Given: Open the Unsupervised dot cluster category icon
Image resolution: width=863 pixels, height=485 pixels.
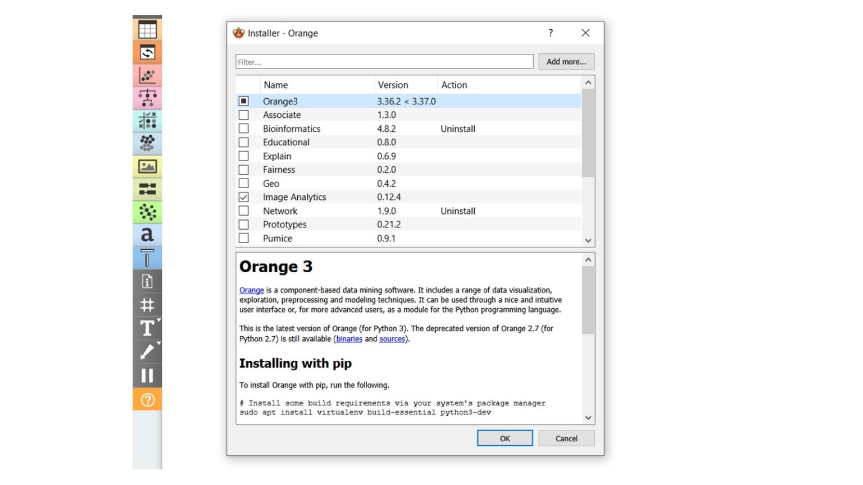Looking at the screenshot, I should pyautogui.click(x=147, y=144).
